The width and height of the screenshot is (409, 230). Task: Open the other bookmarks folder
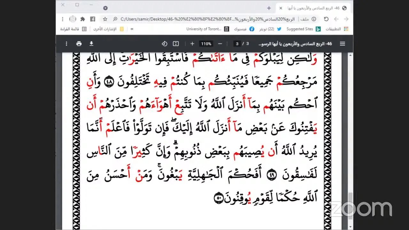(109, 29)
